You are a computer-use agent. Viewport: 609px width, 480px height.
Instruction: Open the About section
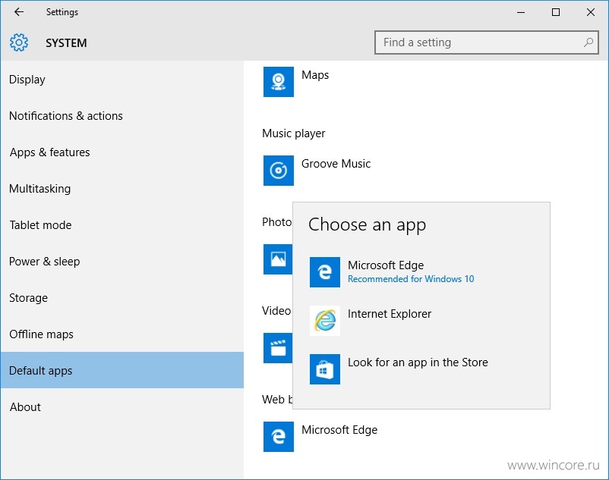click(x=122, y=407)
